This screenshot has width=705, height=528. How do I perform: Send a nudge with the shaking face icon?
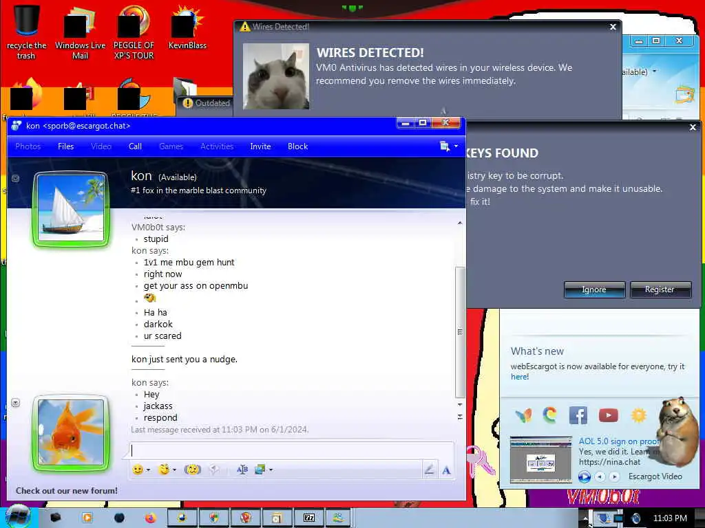click(193, 470)
